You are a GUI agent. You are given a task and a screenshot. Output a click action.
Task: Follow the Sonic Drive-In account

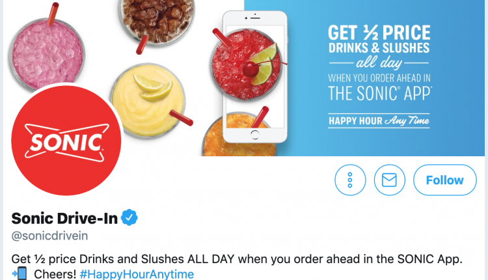[x=445, y=180]
